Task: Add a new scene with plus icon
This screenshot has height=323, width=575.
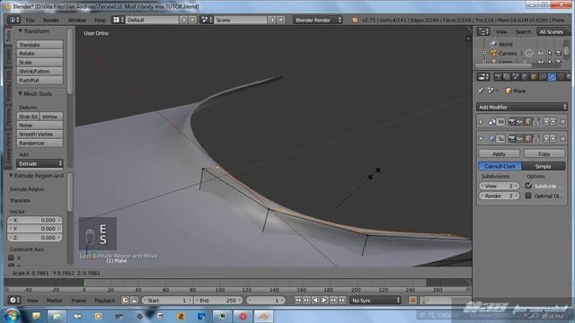Action: 272,20
